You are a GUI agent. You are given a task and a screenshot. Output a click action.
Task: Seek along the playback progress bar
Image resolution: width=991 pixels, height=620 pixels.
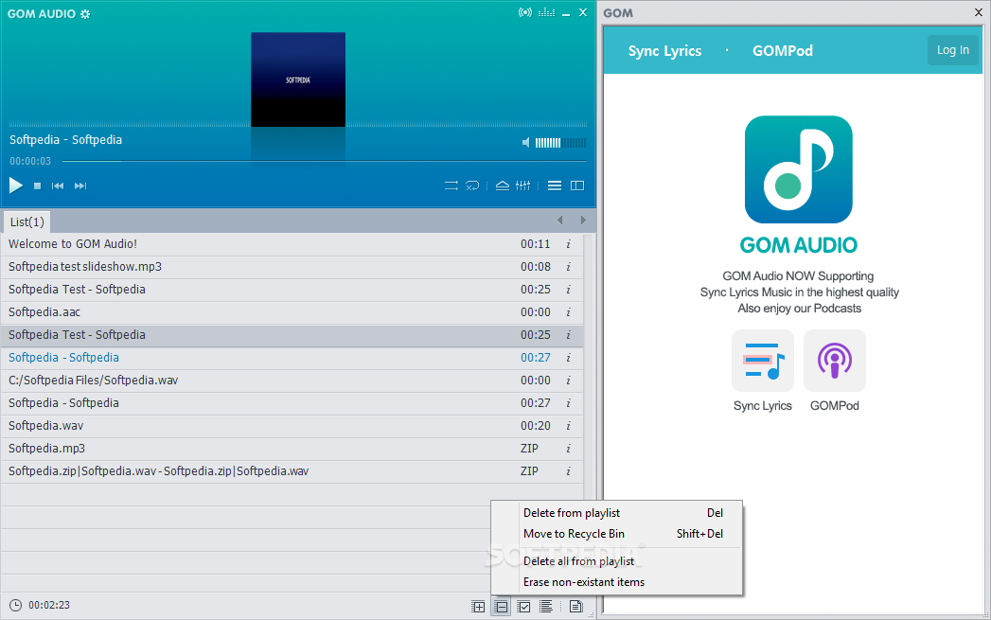(325, 161)
